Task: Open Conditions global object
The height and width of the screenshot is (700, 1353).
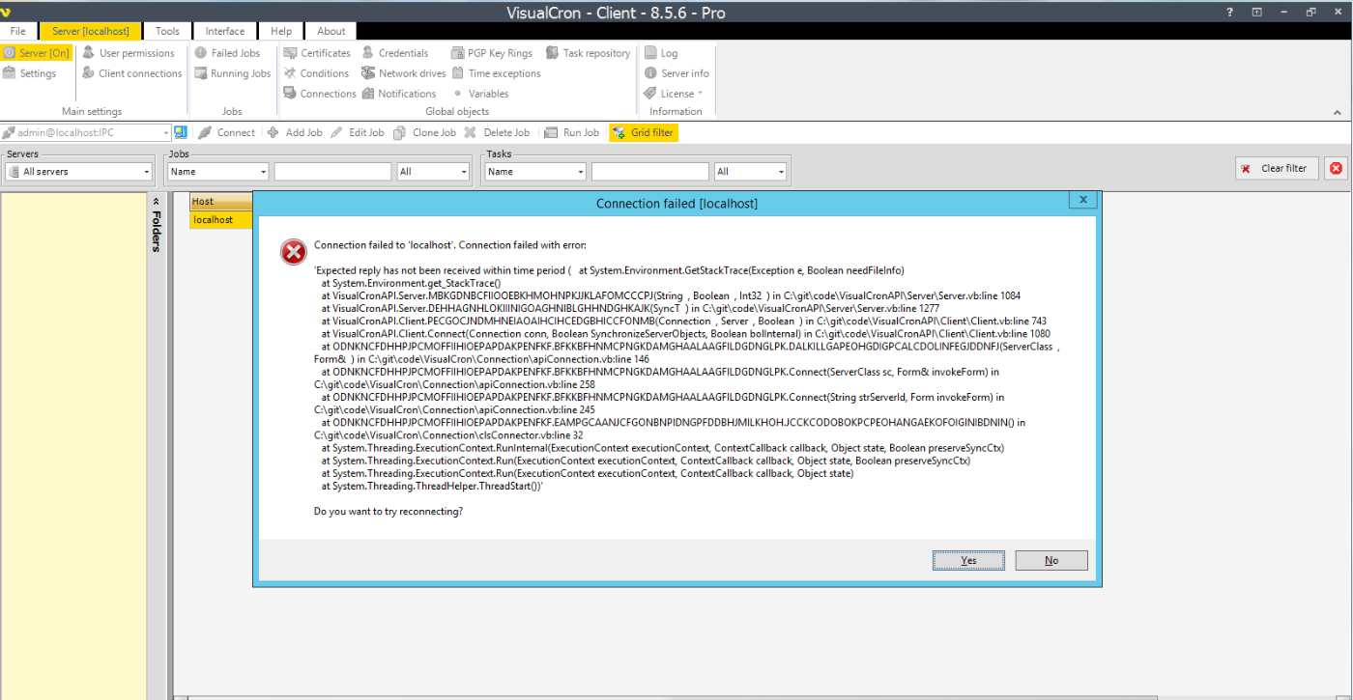Action: point(316,73)
